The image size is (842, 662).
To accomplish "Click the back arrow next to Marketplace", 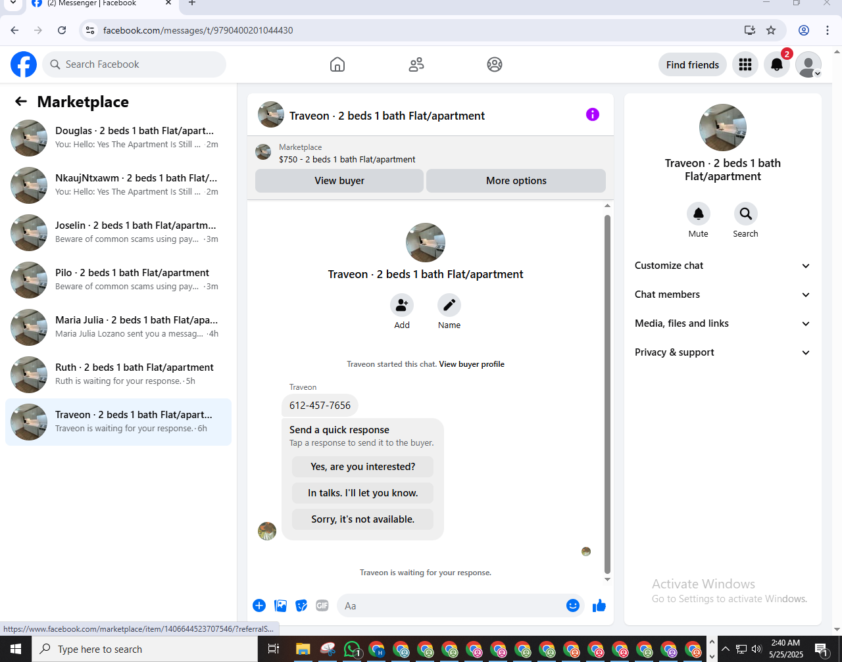I will click(x=21, y=101).
